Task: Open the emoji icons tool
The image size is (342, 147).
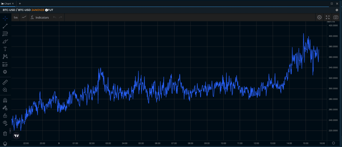Action: coord(5,72)
